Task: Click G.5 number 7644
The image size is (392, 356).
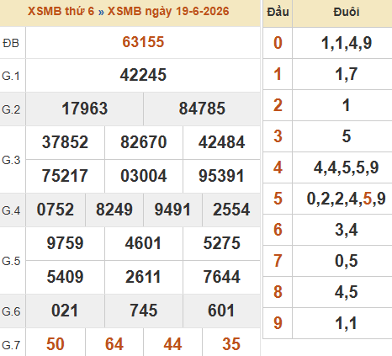Action: (221, 277)
